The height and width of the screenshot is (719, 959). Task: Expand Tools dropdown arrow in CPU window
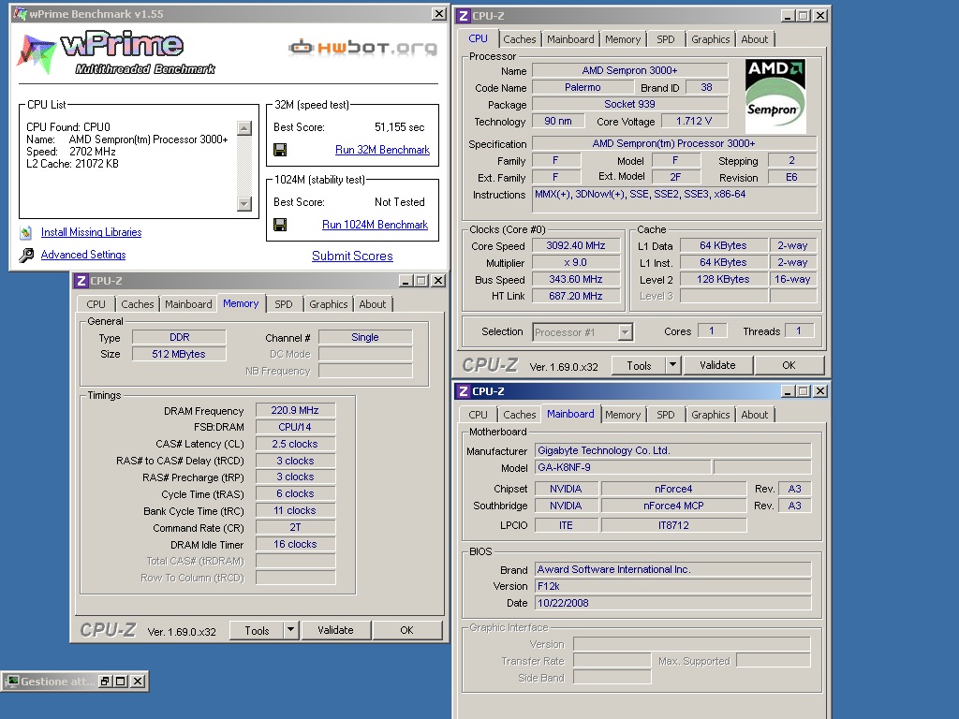pos(672,365)
